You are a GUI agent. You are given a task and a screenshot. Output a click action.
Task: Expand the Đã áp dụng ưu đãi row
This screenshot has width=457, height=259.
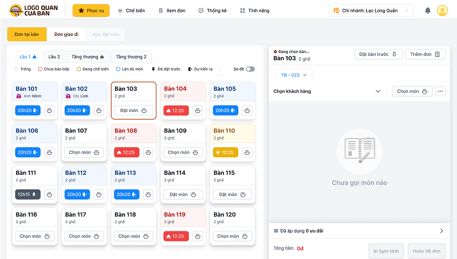click(440, 231)
